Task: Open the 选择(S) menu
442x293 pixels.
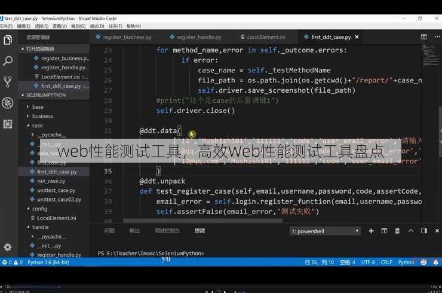Action: pyautogui.click(x=41, y=26)
